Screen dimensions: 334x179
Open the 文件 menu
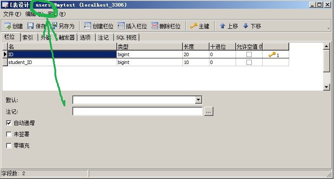click(12, 14)
